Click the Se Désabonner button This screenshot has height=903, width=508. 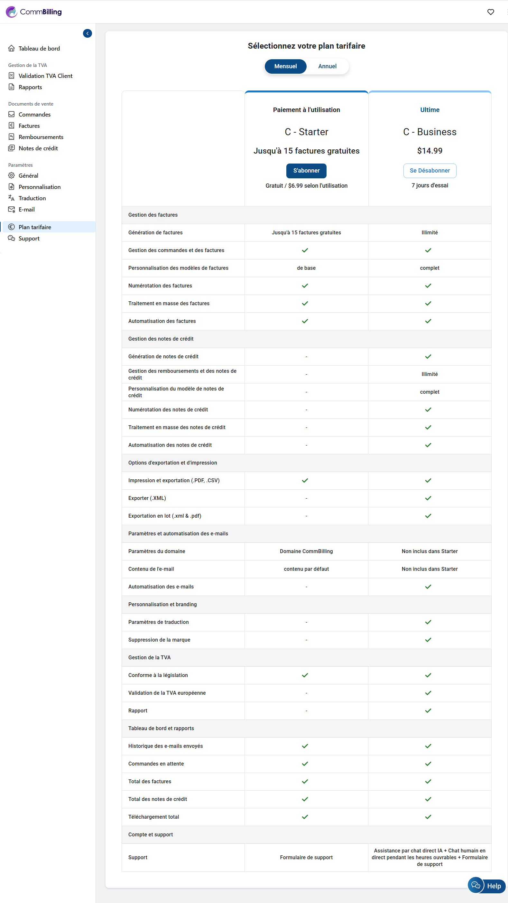(x=429, y=171)
